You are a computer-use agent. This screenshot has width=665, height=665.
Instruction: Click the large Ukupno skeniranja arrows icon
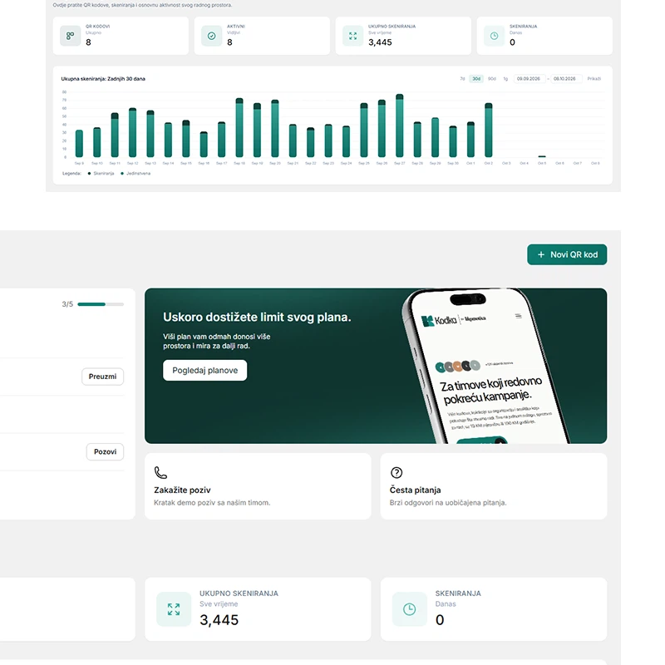click(174, 609)
